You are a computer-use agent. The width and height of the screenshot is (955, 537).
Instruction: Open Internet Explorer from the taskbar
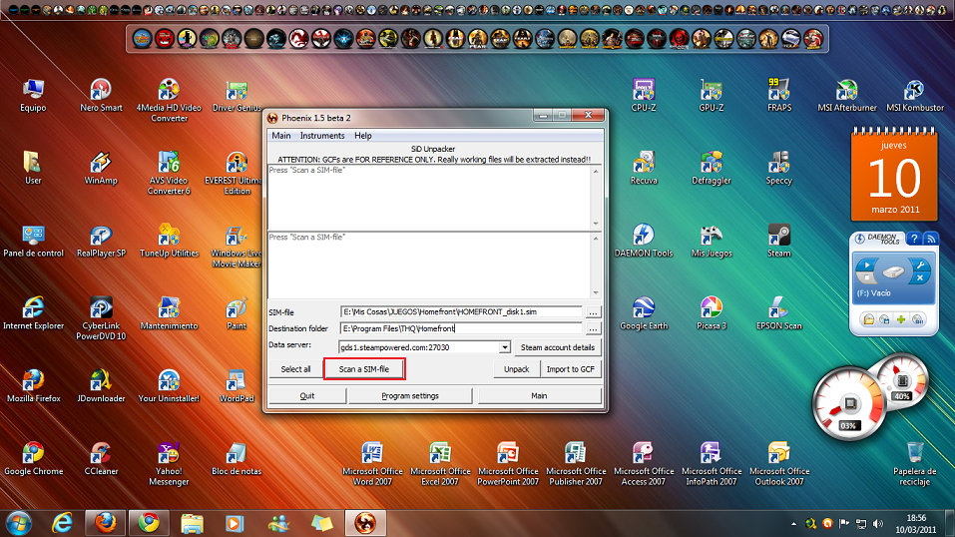(62, 523)
